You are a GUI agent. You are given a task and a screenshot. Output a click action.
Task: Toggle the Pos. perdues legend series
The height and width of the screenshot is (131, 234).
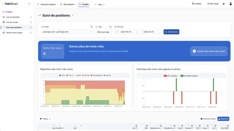[x=171, y=76]
